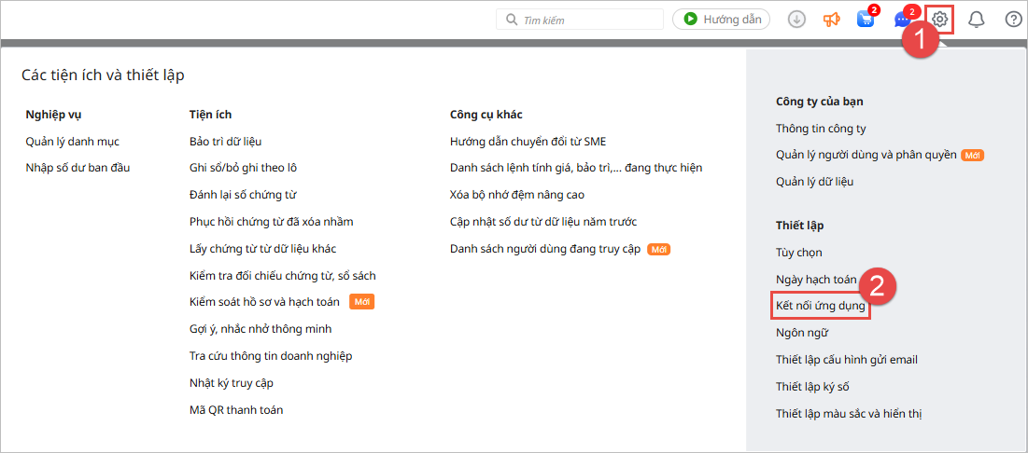Open Thông tin công ty
The width and height of the screenshot is (1028, 453).
821,129
